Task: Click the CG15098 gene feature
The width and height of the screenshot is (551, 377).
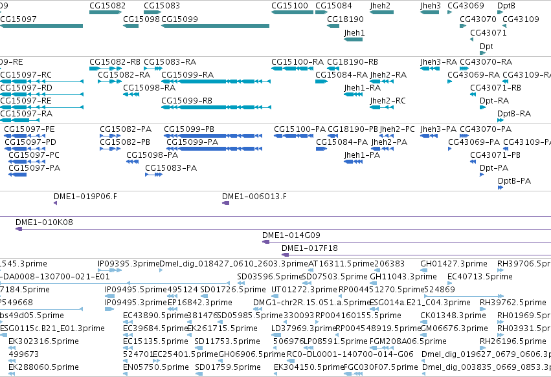Action: point(131,26)
